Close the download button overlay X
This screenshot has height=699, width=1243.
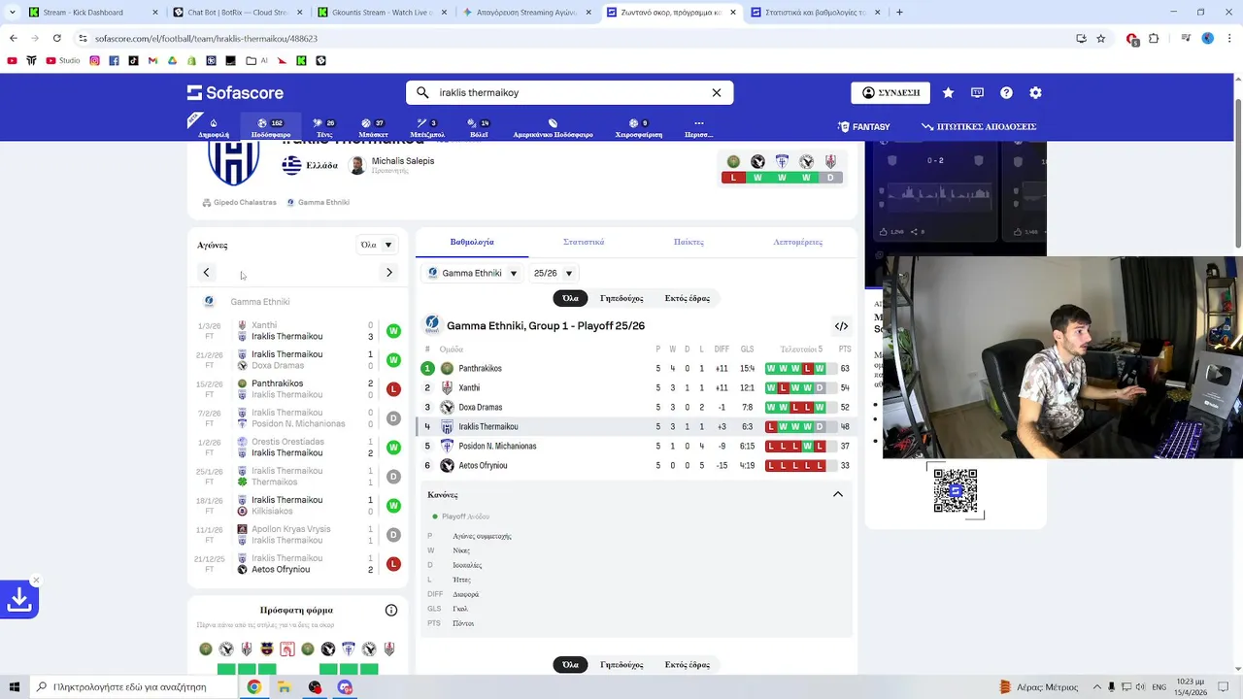[36, 581]
